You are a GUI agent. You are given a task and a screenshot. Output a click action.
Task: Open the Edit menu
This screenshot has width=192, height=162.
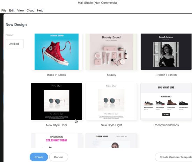point(12,10)
